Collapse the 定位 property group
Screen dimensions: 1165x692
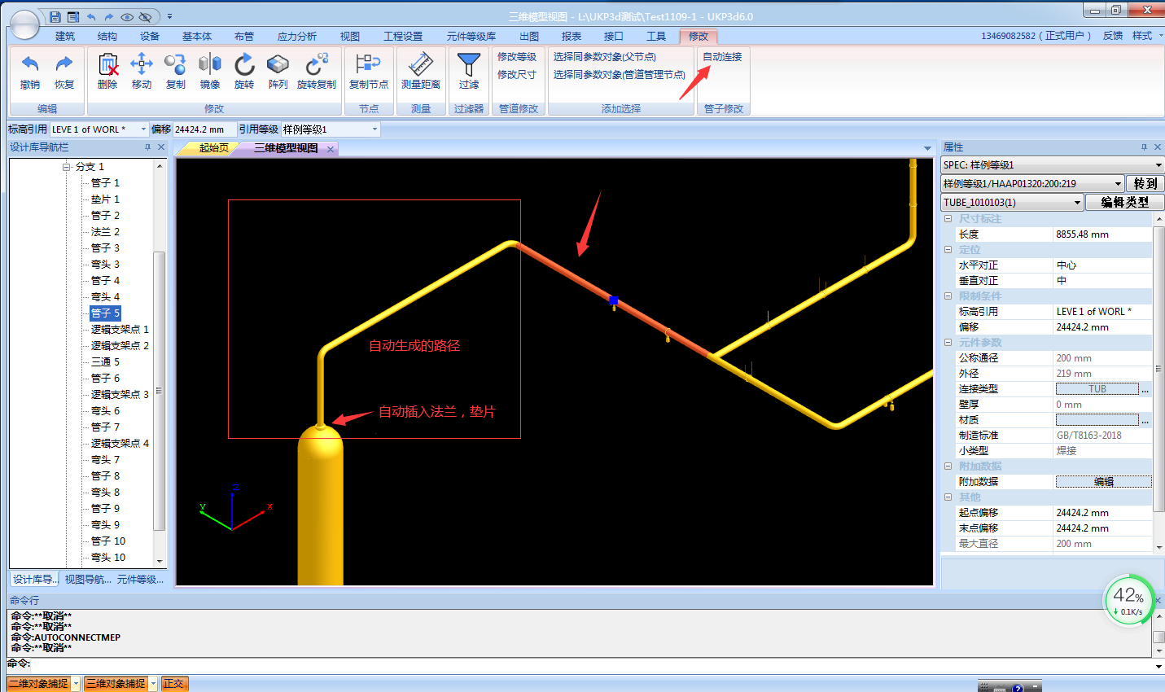pyautogui.click(x=948, y=250)
